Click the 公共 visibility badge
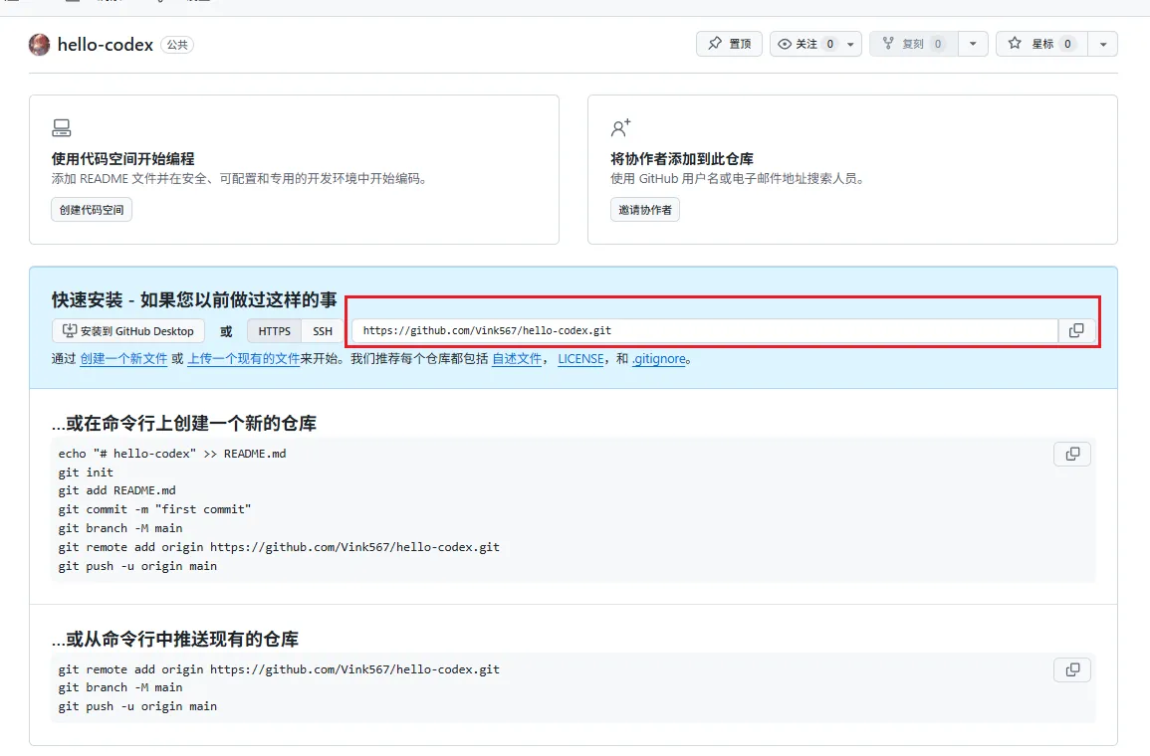Viewport: 1150px width, 756px height. (x=177, y=45)
